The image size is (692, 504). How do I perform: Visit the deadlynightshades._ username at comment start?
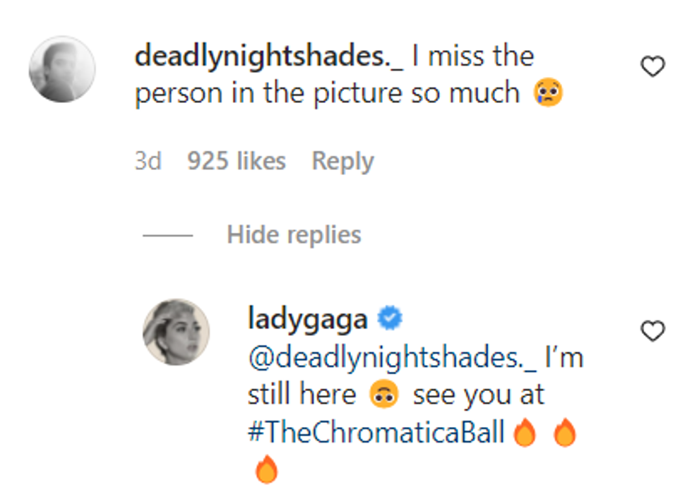(269, 57)
